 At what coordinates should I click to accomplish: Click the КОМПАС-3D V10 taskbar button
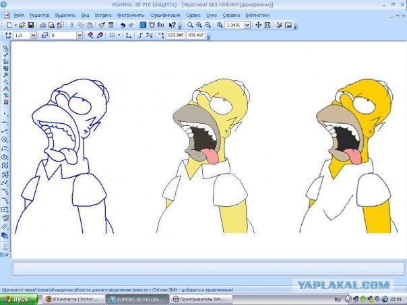click(137, 300)
